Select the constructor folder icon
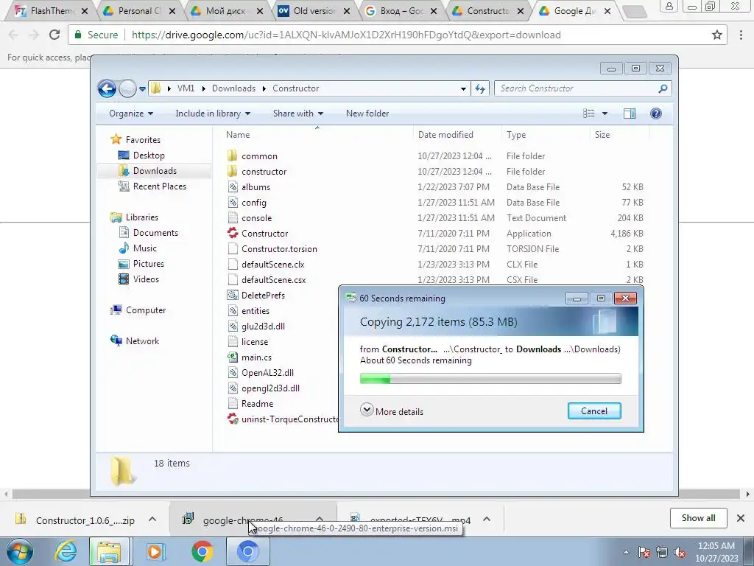 pyautogui.click(x=232, y=171)
